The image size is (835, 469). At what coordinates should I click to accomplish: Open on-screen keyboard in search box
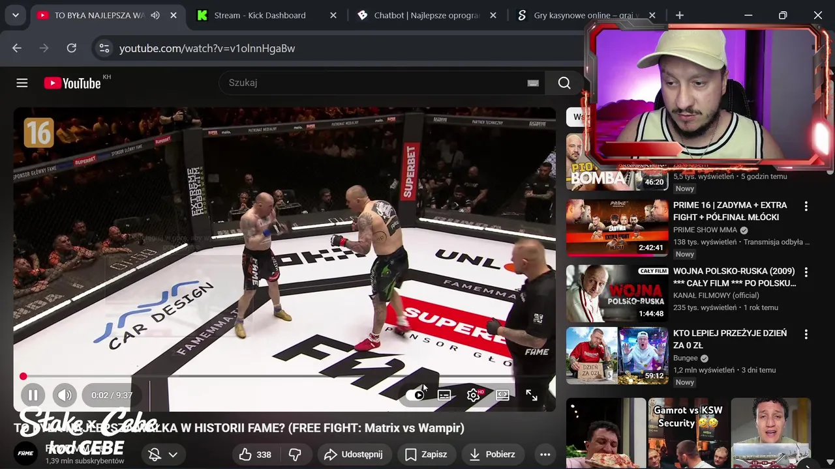pyautogui.click(x=533, y=83)
